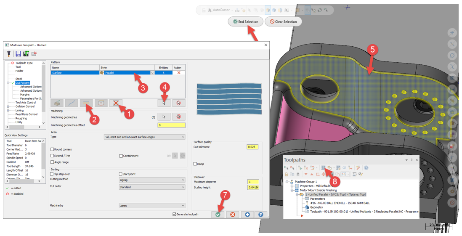Image resolution: width=462 pixels, height=236 pixels.
Task: Add a morph pattern with the layered-surface button
Action: tap(57, 103)
